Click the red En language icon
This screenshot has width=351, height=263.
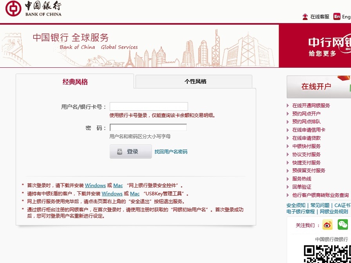coord(337,16)
